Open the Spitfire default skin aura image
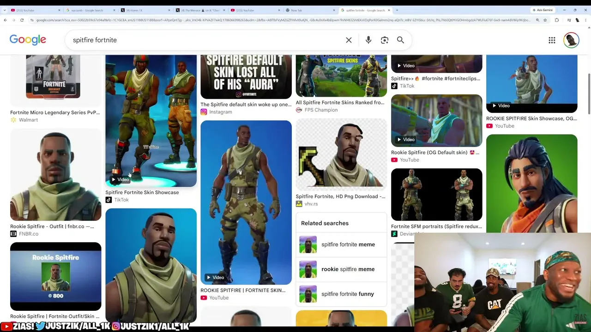Screen dimensions: 591x332 pos(246,77)
